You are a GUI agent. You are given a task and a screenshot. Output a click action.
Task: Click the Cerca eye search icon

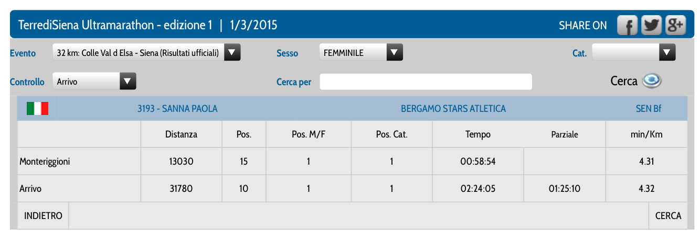pos(652,81)
